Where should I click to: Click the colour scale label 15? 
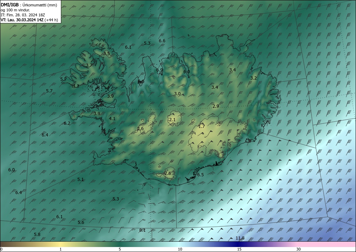[x=239, y=249]
